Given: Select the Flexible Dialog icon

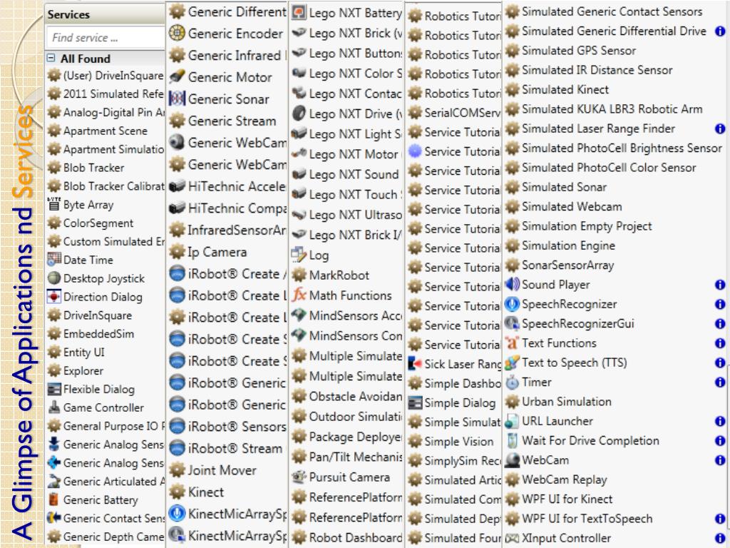Looking at the screenshot, I should [x=54, y=389].
